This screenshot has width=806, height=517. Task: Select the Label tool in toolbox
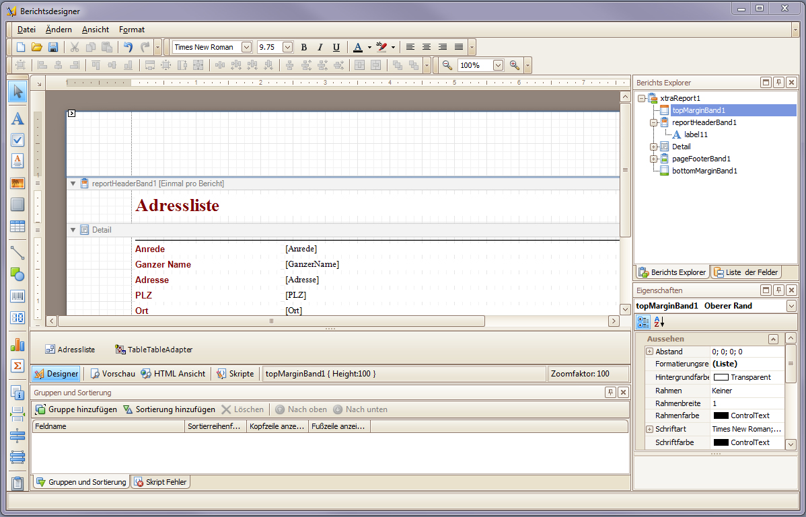(17, 119)
